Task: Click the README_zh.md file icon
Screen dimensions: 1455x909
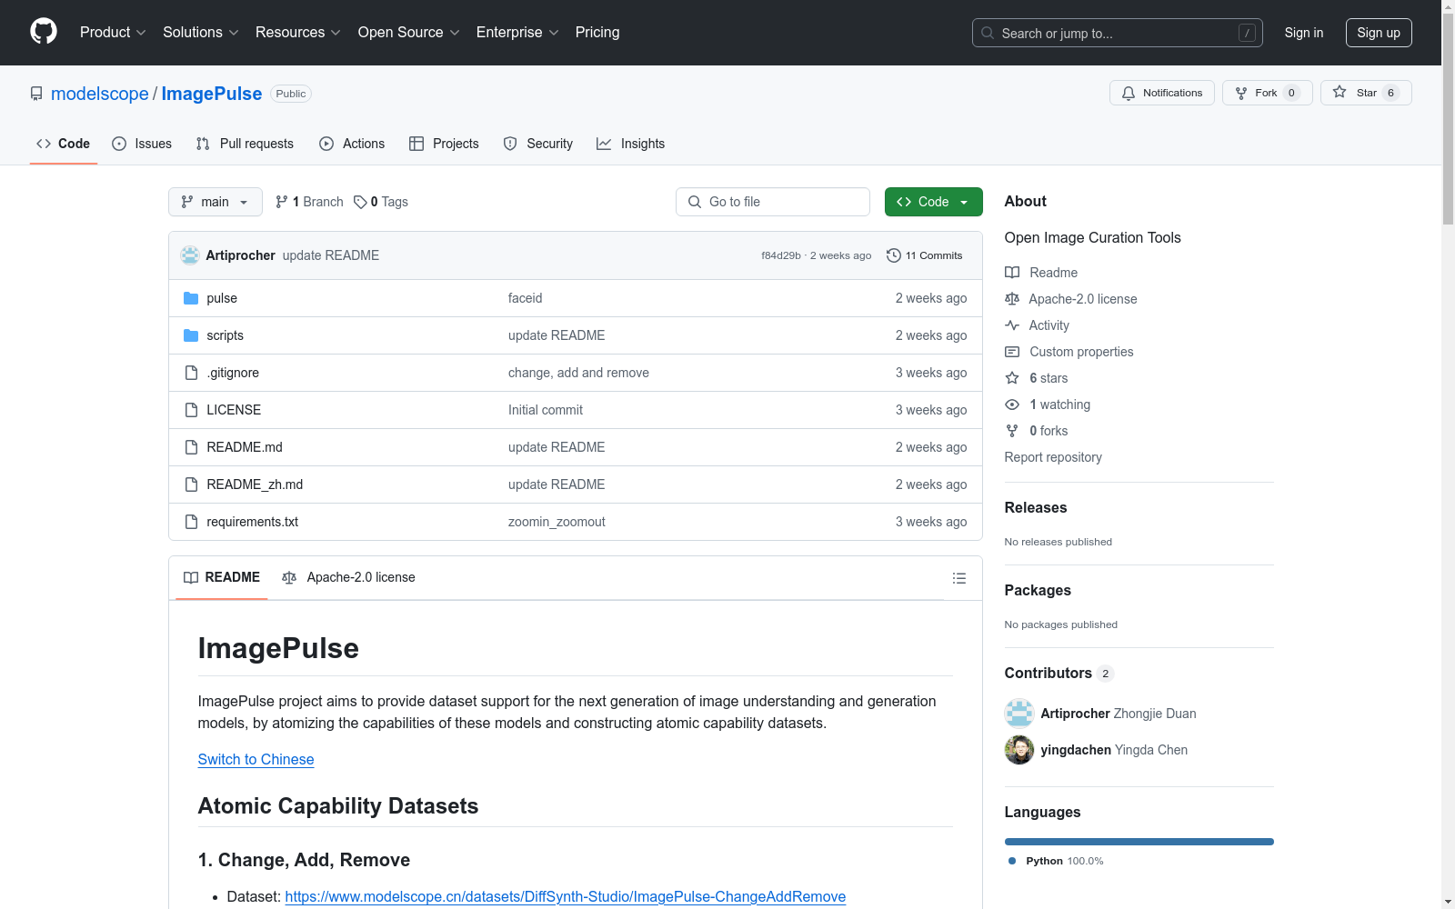Action: click(x=191, y=484)
